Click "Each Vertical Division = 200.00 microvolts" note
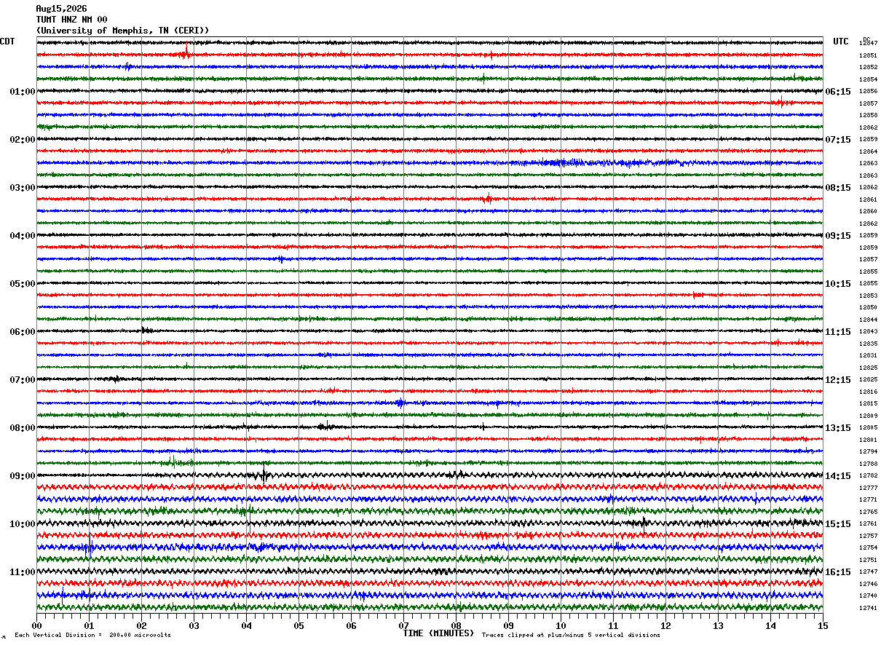The width and height of the screenshot is (881, 645). pos(93,635)
